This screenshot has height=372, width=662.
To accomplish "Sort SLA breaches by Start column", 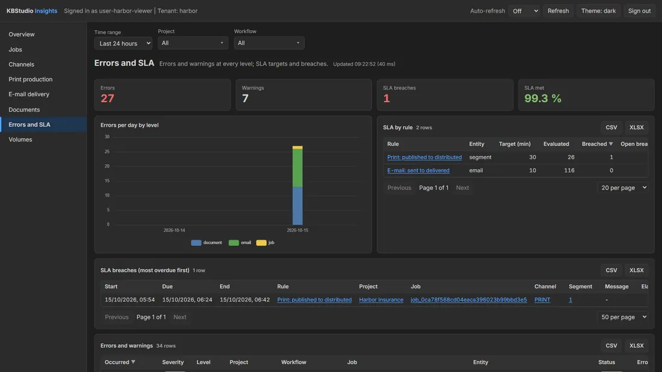I will coord(111,287).
